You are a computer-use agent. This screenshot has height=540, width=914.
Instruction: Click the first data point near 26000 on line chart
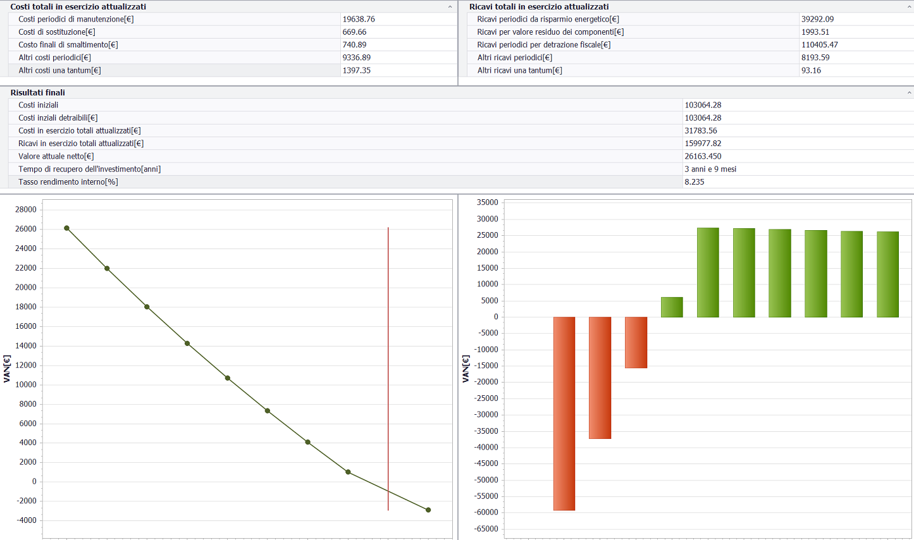(67, 228)
